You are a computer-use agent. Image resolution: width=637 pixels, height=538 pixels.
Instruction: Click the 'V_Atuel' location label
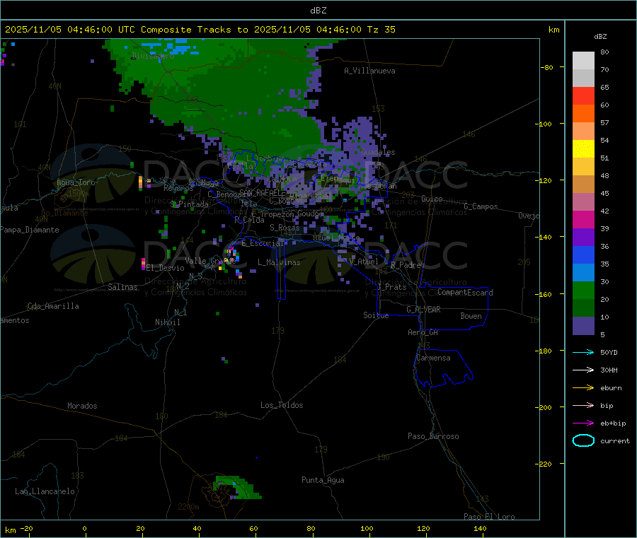pyautogui.click(x=364, y=262)
